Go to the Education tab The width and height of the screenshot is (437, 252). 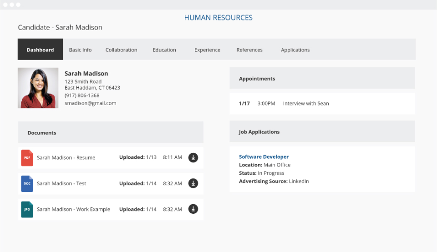point(164,50)
